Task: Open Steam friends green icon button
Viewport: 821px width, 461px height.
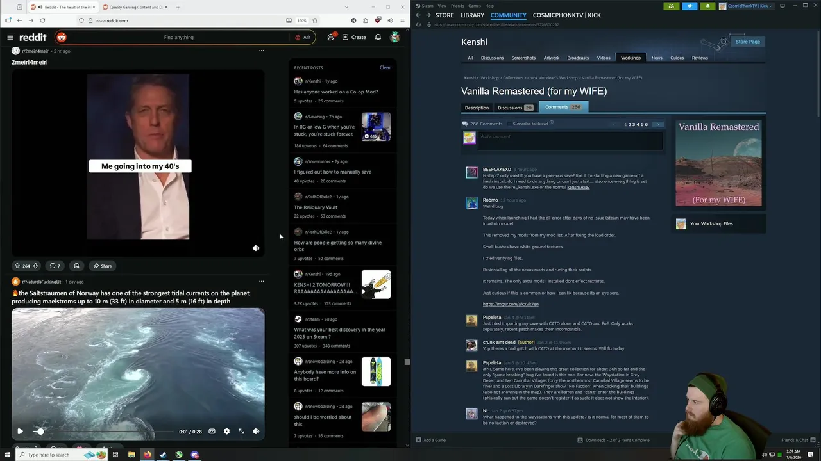Action: tap(671, 6)
